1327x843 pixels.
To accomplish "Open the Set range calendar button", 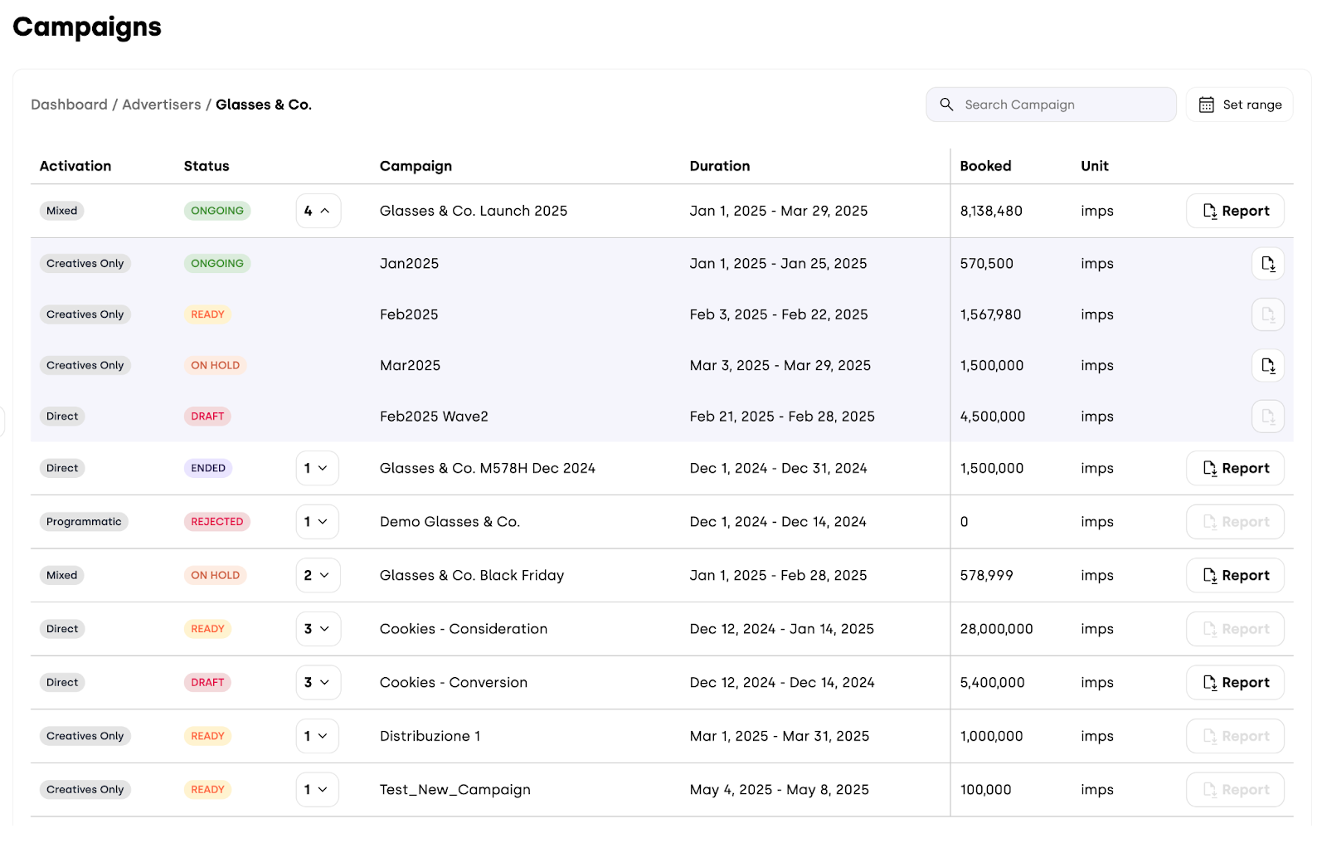I will coord(1239,105).
